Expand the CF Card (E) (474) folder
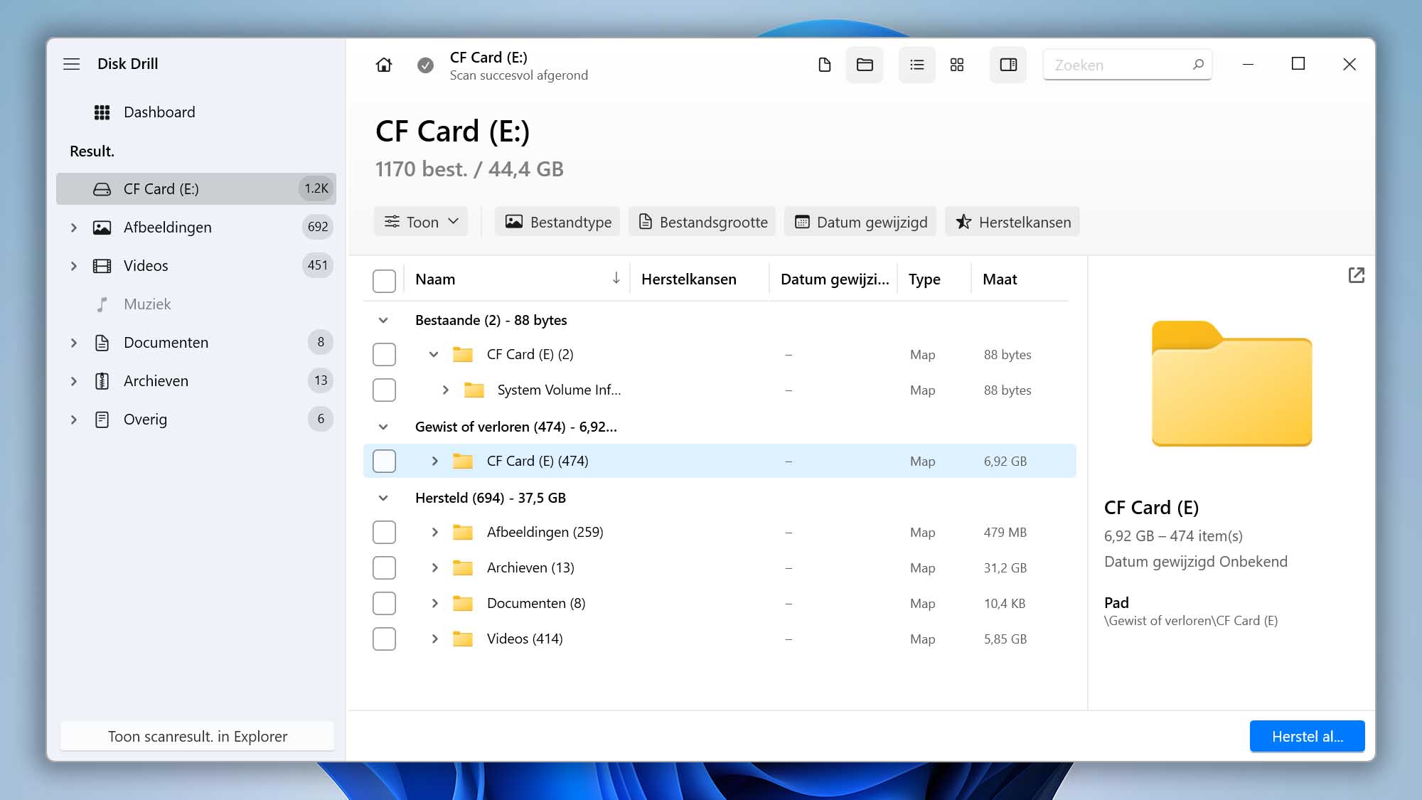Viewport: 1422px width, 800px height. point(434,460)
